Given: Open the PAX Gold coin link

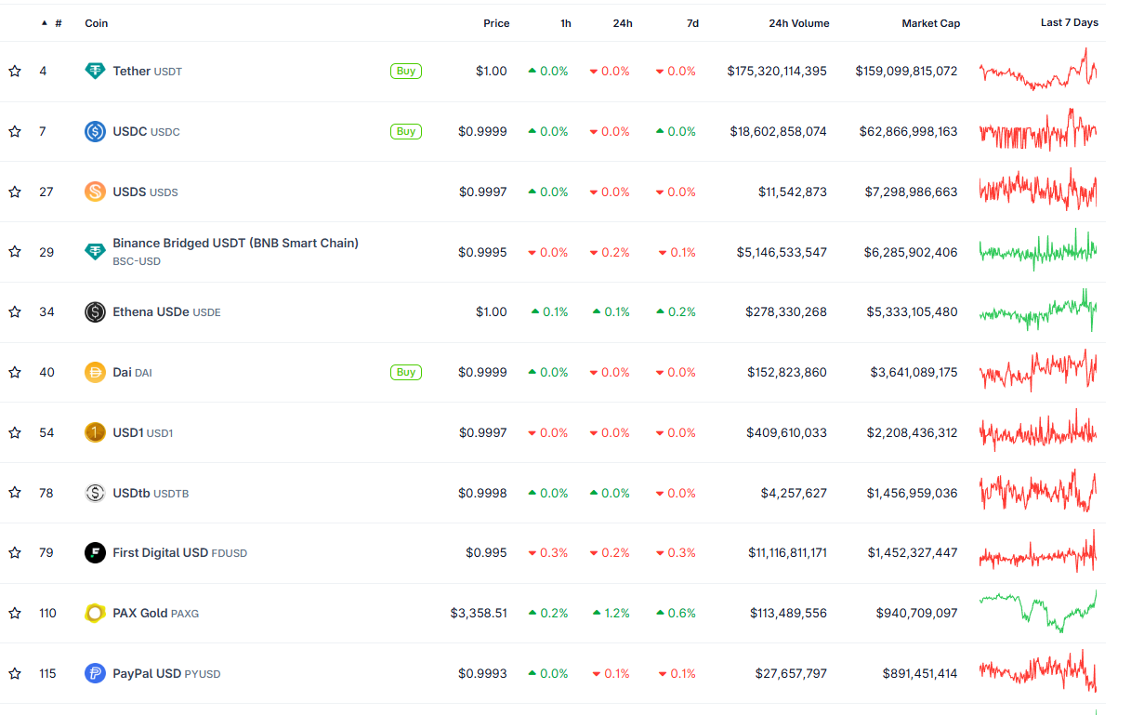Looking at the screenshot, I should pyautogui.click(x=156, y=613).
